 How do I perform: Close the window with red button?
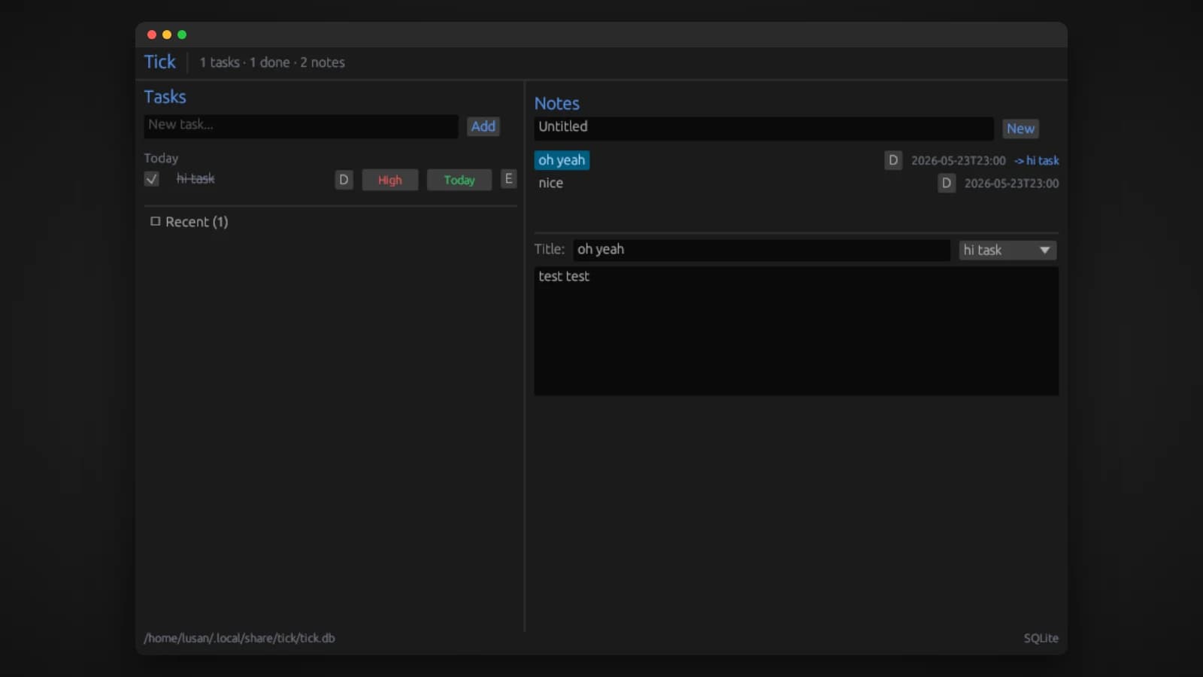click(x=152, y=35)
